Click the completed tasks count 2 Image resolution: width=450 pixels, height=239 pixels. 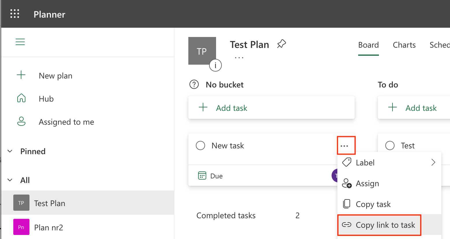297,215
